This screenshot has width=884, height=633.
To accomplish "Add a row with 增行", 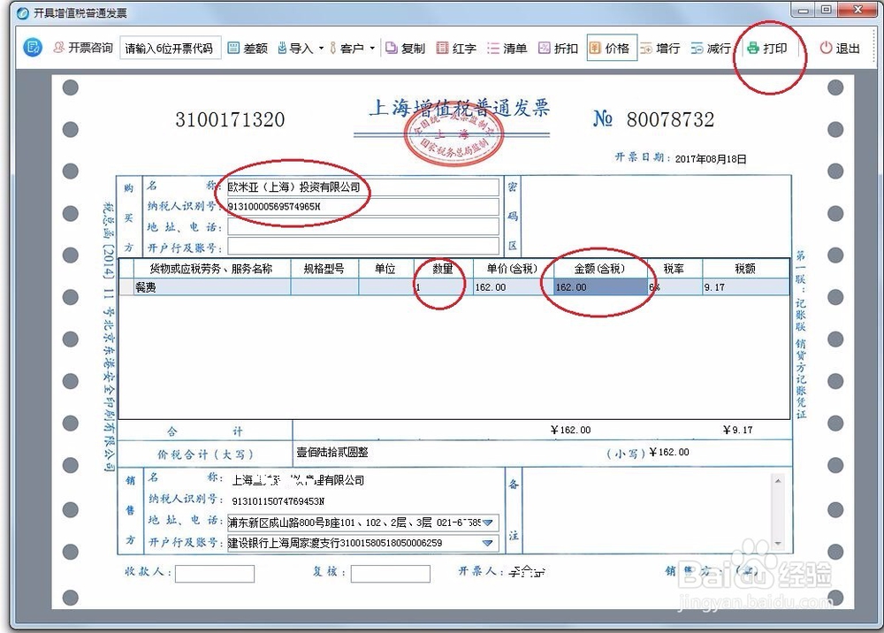I will 660,49.
